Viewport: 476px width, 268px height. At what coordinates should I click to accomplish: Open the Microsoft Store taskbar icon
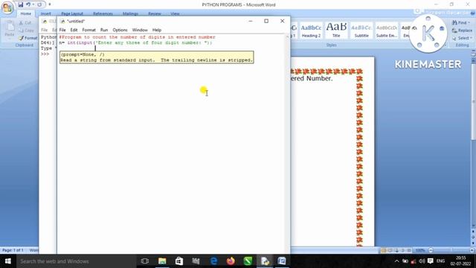coord(179,261)
